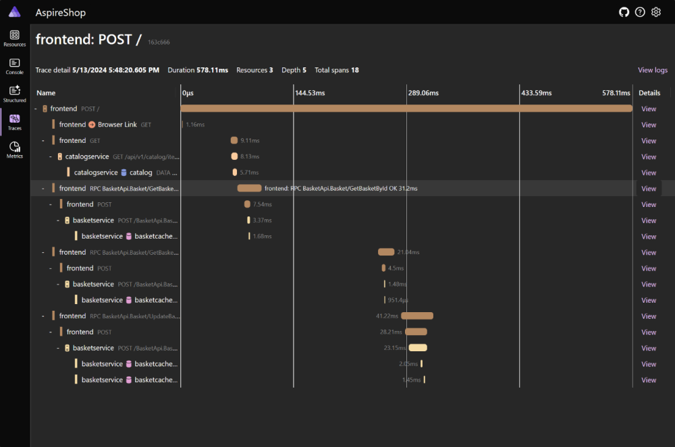Click the Browser Link orange arrow icon
675x447 pixels.
[x=92, y=125]
